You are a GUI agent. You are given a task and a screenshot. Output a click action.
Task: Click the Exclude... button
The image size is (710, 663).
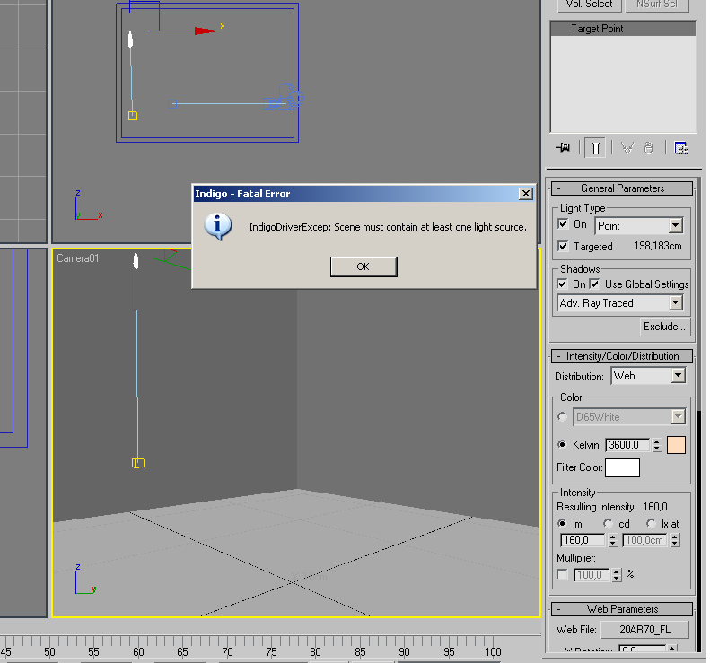[x=664, y=327]
